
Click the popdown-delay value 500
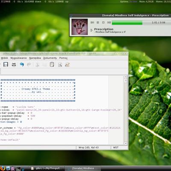[x=33, y=116]
